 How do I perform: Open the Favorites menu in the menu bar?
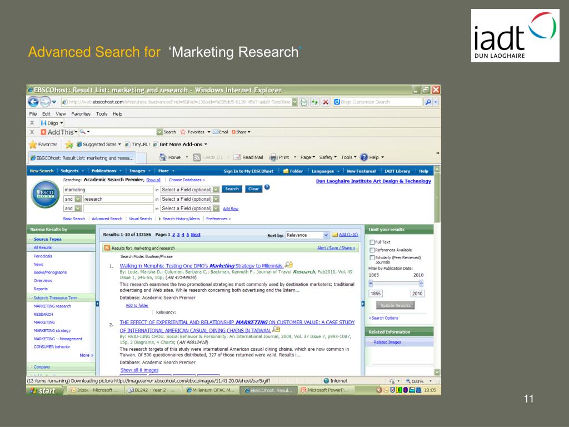click(81, 113)
